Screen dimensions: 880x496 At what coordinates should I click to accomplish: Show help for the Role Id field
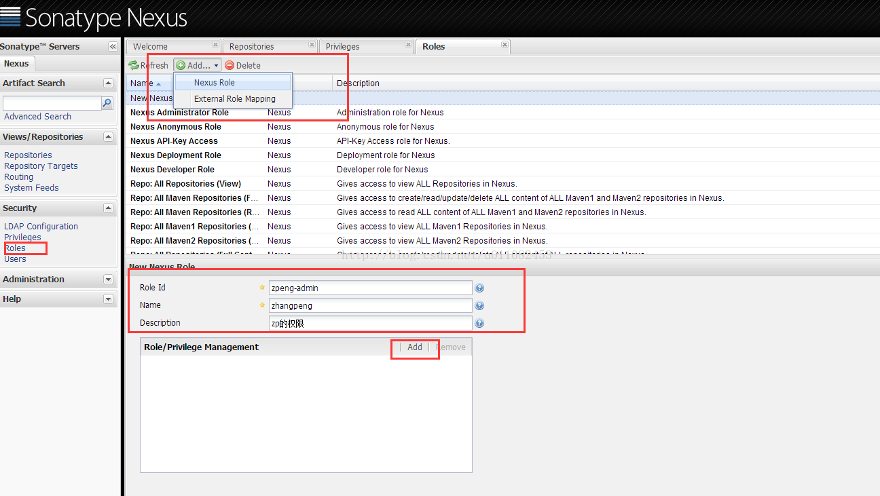point(479,288)
